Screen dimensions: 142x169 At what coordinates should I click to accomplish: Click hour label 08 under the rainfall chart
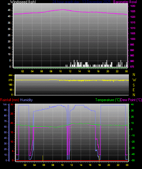coord(53,165)
